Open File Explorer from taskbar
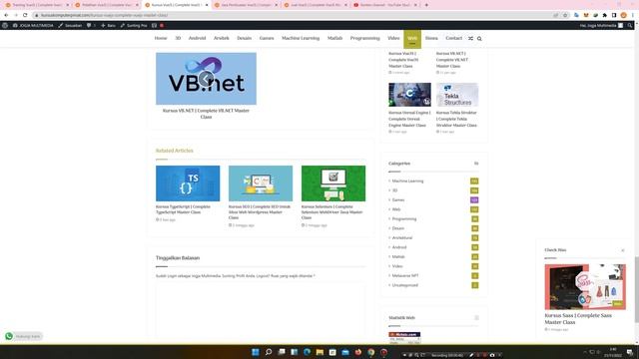639x359 pixels. tap(319, 352)
